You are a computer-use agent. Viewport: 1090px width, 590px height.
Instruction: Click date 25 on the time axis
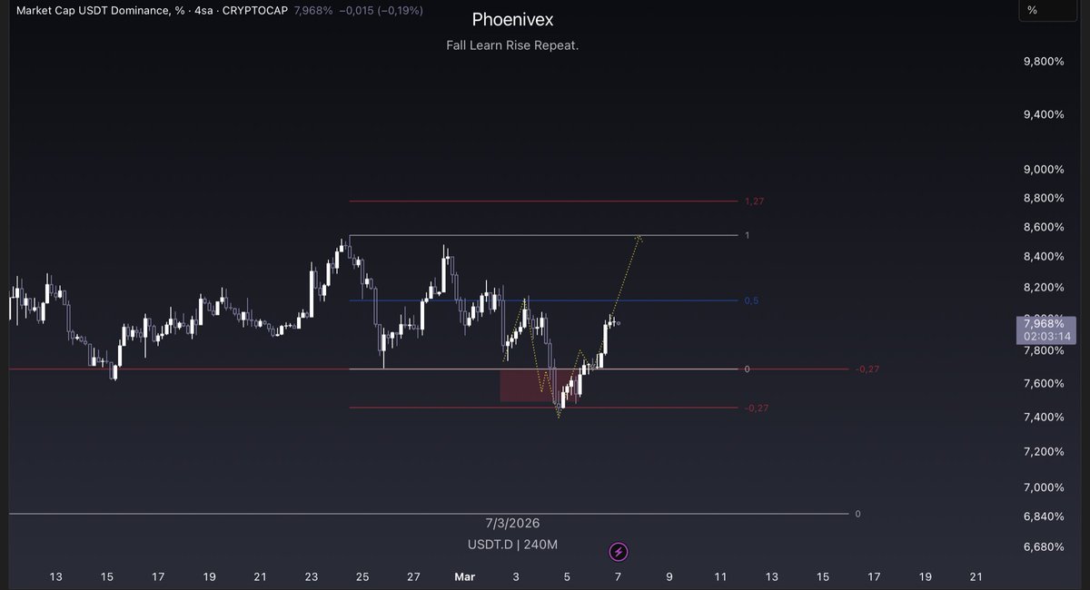(x=362, y=576)
